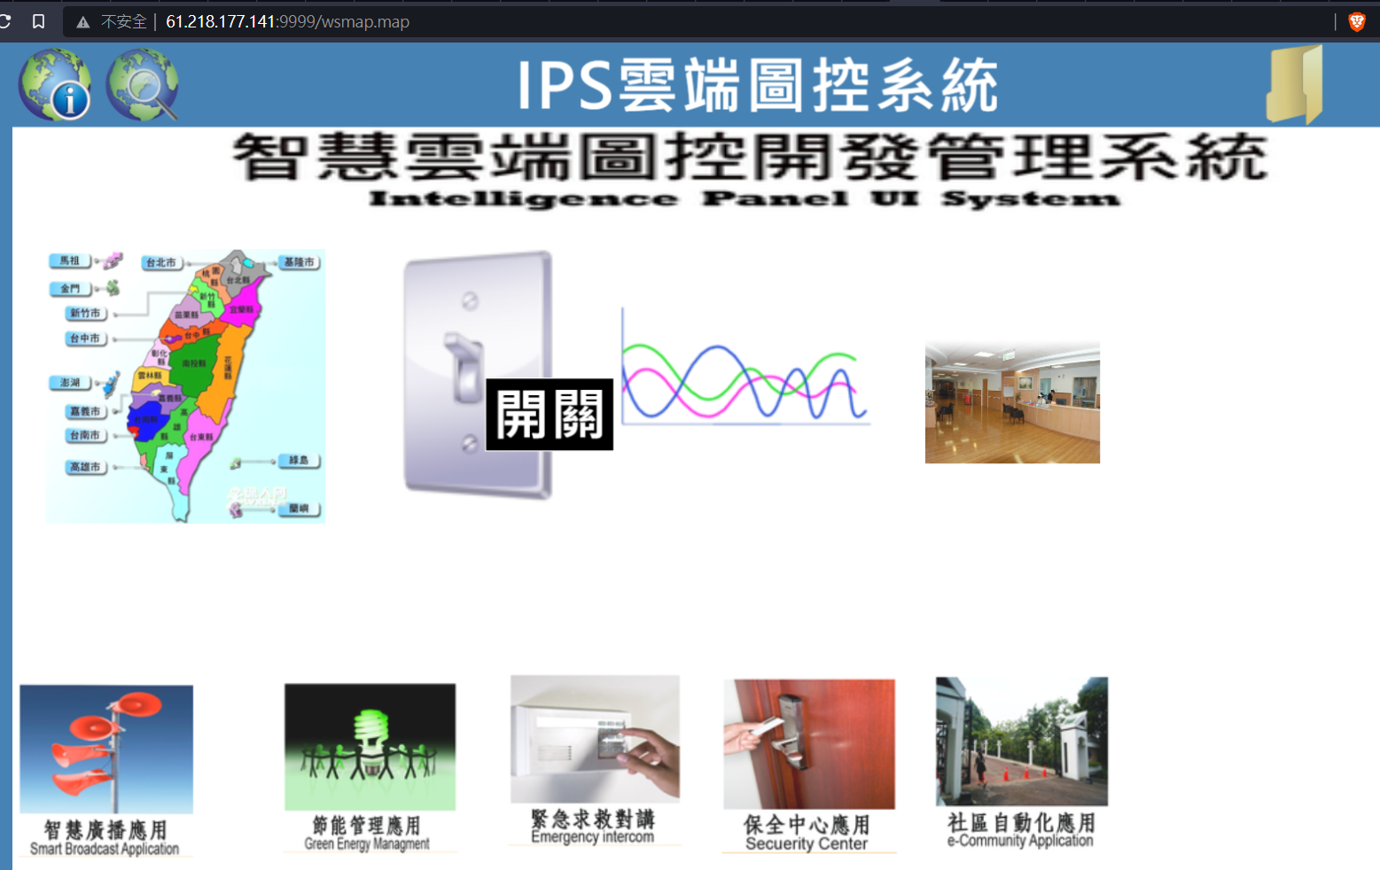Select the 台中市 label on the map
This screenshot has height=870, width=1380.
86,338
